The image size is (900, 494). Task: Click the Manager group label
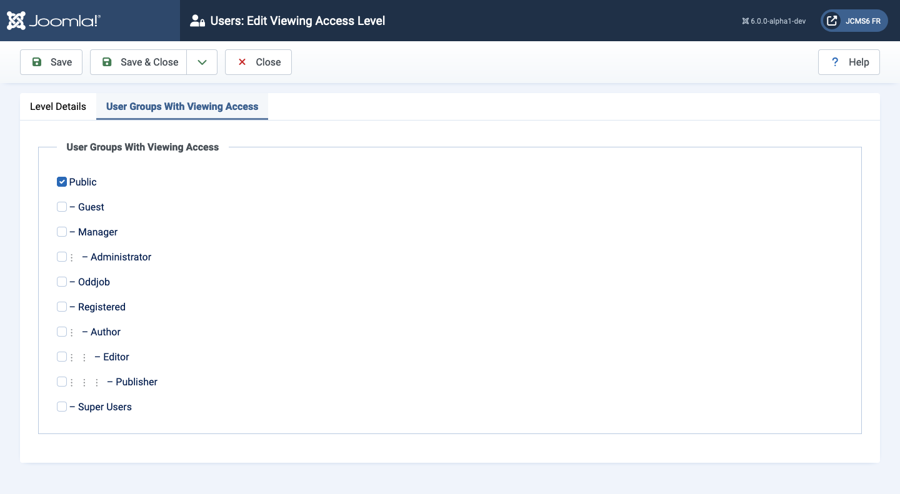click(94, 232)
